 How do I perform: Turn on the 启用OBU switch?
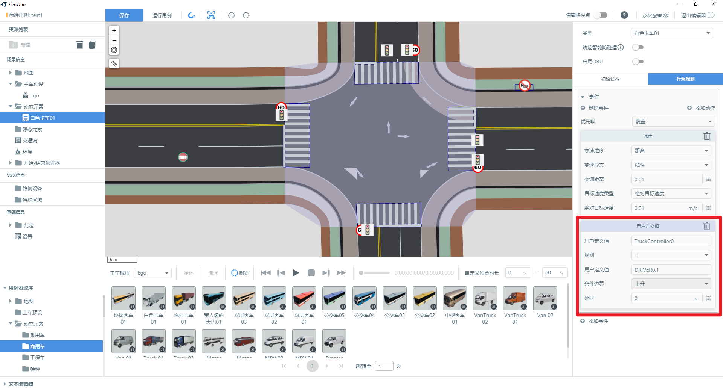pyautogui.click(x=638, y=62)
